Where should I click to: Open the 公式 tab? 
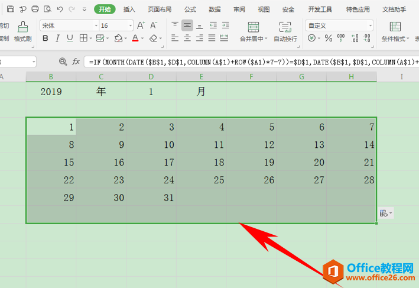tap(190, 9)
